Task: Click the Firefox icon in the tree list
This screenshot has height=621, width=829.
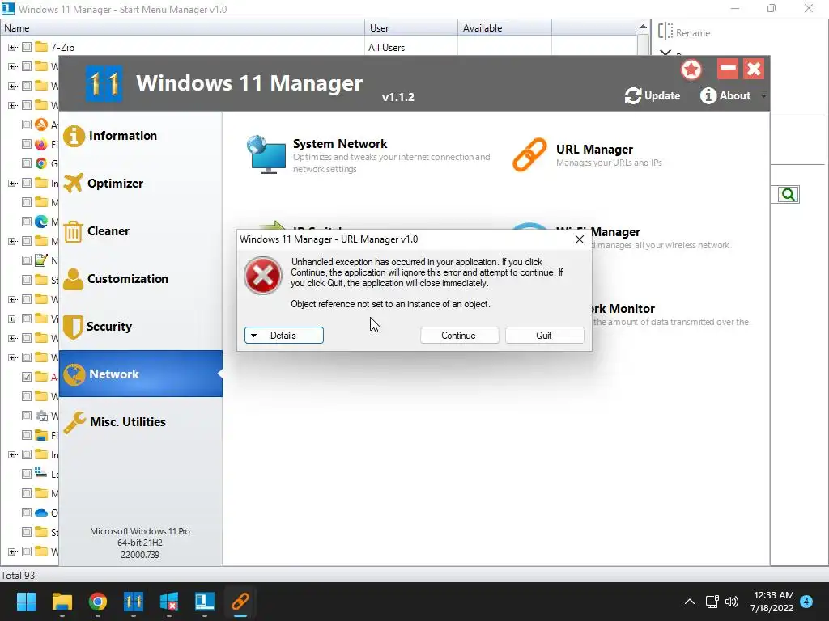Action: tap(41, 144)
